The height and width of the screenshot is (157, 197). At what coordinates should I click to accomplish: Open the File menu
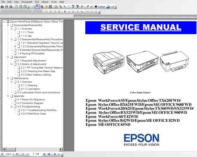pyautogui.click(x=3, y=2)
